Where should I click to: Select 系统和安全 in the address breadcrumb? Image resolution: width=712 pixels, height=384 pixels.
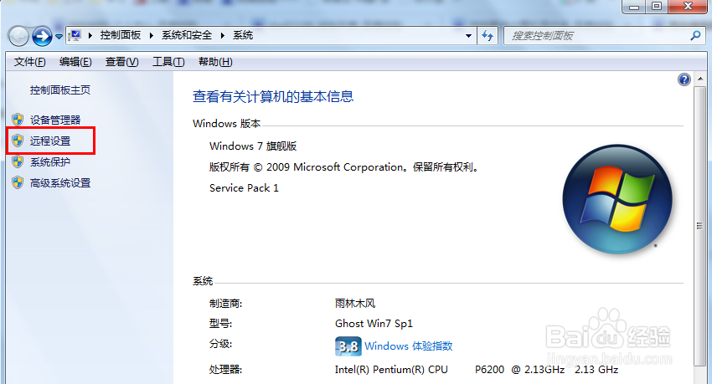(x=187, y=35)
